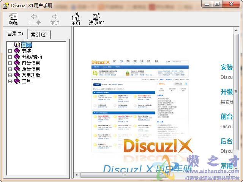Select the 前台使用 tree item label
This screenshot has height=182, width=243.
coord(31,63)
